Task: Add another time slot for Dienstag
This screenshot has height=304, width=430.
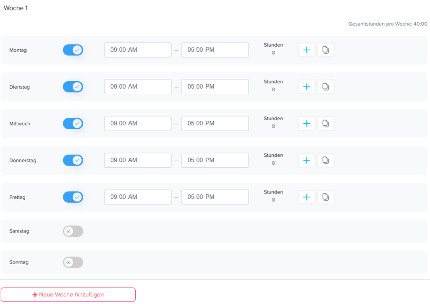Action: pyautogui.click(x=306, y=87)
